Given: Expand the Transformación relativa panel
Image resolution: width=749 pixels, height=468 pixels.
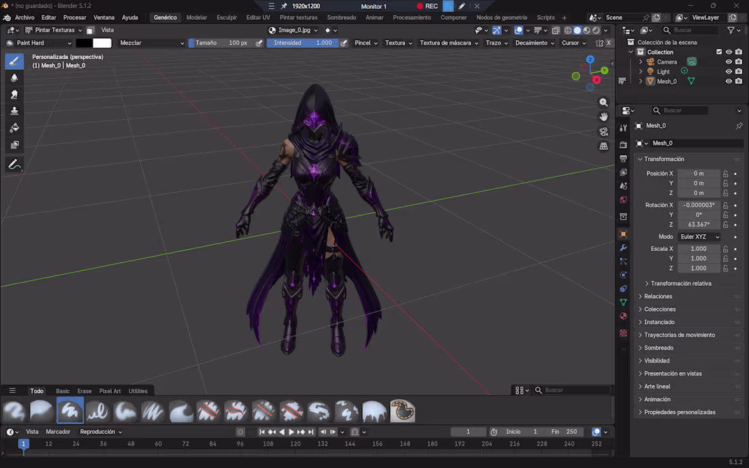Looking at the screenshot, I should click(x=681, y=284).
